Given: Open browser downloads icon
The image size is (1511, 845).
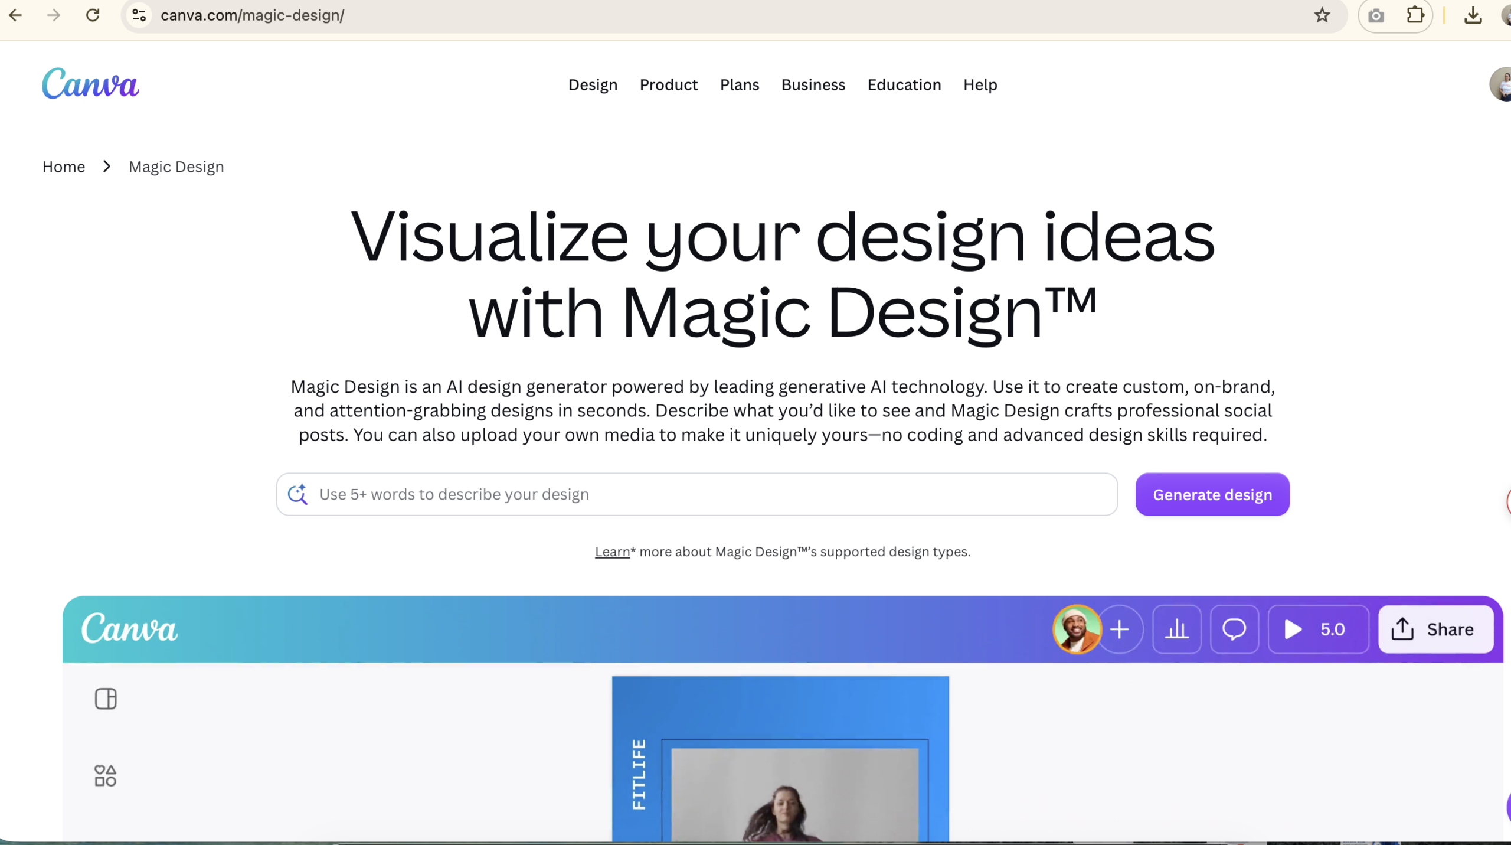Looking at the screenshot, I should click(x=1473, y=15).
